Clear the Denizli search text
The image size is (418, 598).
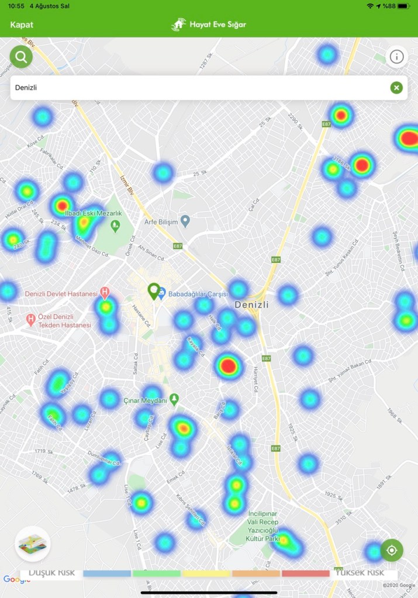tap(396, 88)
